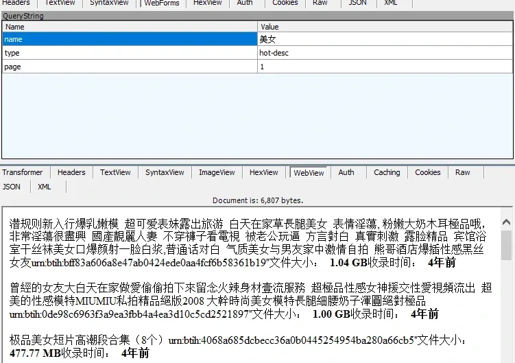Image resolution: width=515 pixels, height=363 pixels.
Task: Open the response SyntaxView tab
Action: (x=165, y=172)
